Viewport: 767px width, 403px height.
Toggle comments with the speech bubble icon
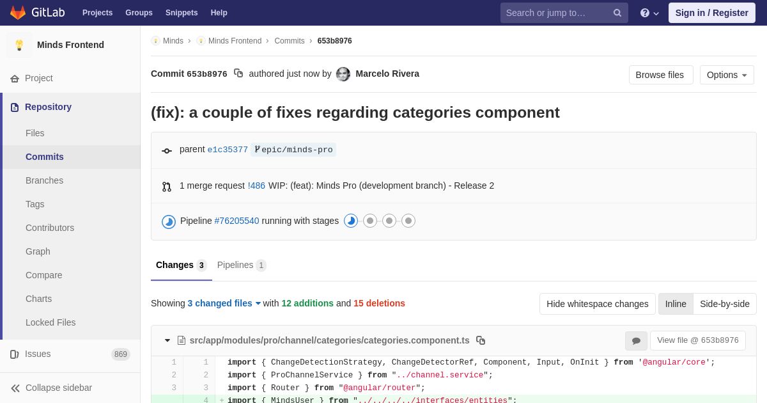coord(636,341)
